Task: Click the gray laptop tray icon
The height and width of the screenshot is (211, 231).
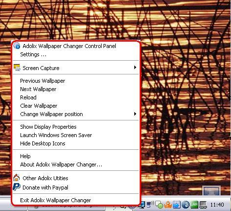Action: click(x=203, y=205)
